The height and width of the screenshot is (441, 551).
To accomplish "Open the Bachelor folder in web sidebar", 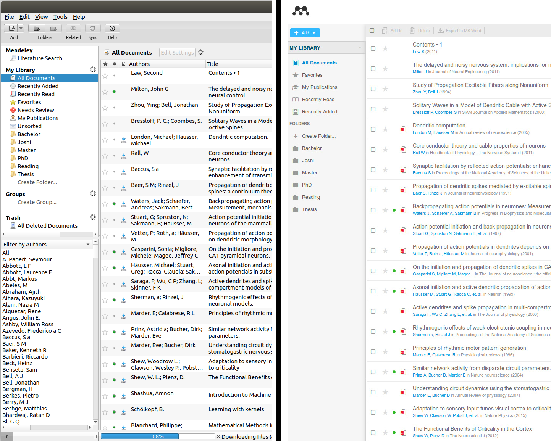I will click(x=312, y=148).
